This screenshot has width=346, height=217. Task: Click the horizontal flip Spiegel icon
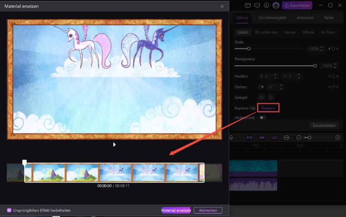pos(262,97)
